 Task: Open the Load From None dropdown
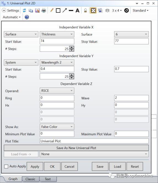[x=94, y=154]
